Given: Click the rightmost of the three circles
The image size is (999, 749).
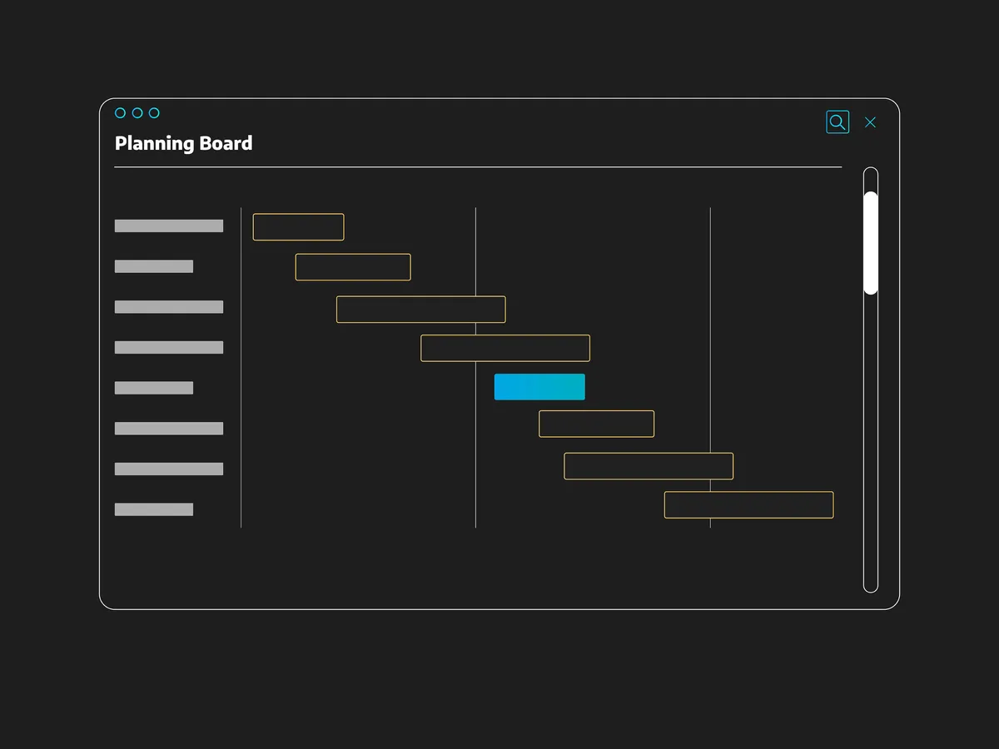Looking at the screenshot, I should click(154, 113).
